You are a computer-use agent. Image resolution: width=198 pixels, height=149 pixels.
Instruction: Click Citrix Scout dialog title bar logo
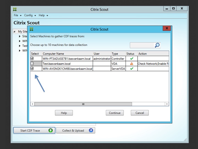(31, 29)
